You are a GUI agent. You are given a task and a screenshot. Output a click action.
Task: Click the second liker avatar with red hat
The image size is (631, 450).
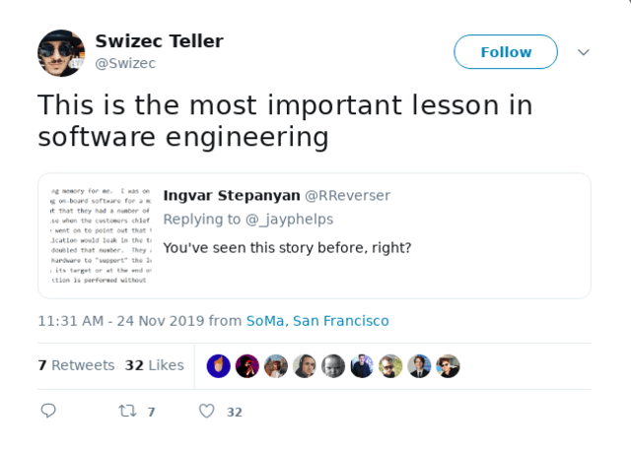pos(247,366)
